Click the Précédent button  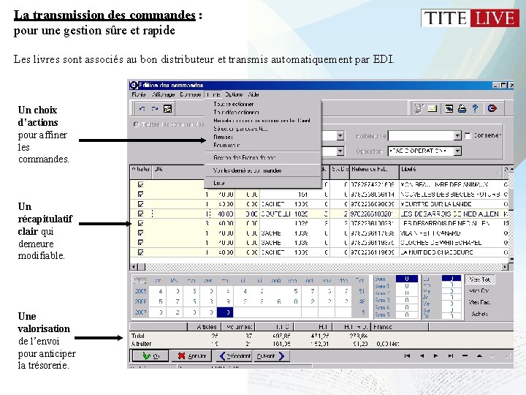point(235,356)
